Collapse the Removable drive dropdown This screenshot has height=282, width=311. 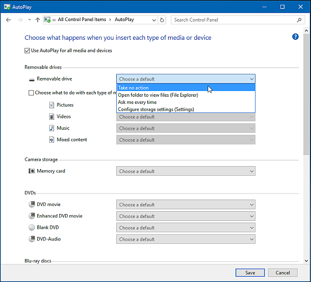point(186,79)
